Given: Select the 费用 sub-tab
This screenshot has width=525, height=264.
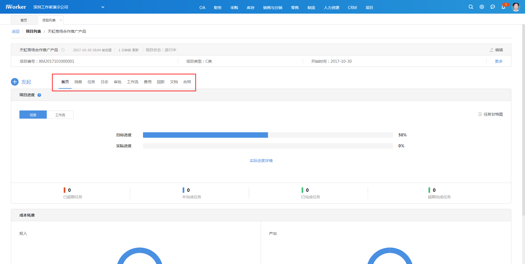Looking at the screenshot, I should (x=148, y=82).
